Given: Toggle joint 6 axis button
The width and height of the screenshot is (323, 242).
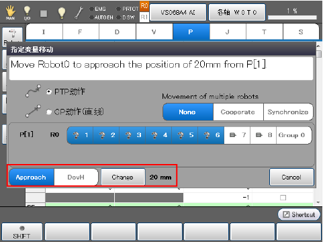Looking at the screenshot, I should pos(211,135).
